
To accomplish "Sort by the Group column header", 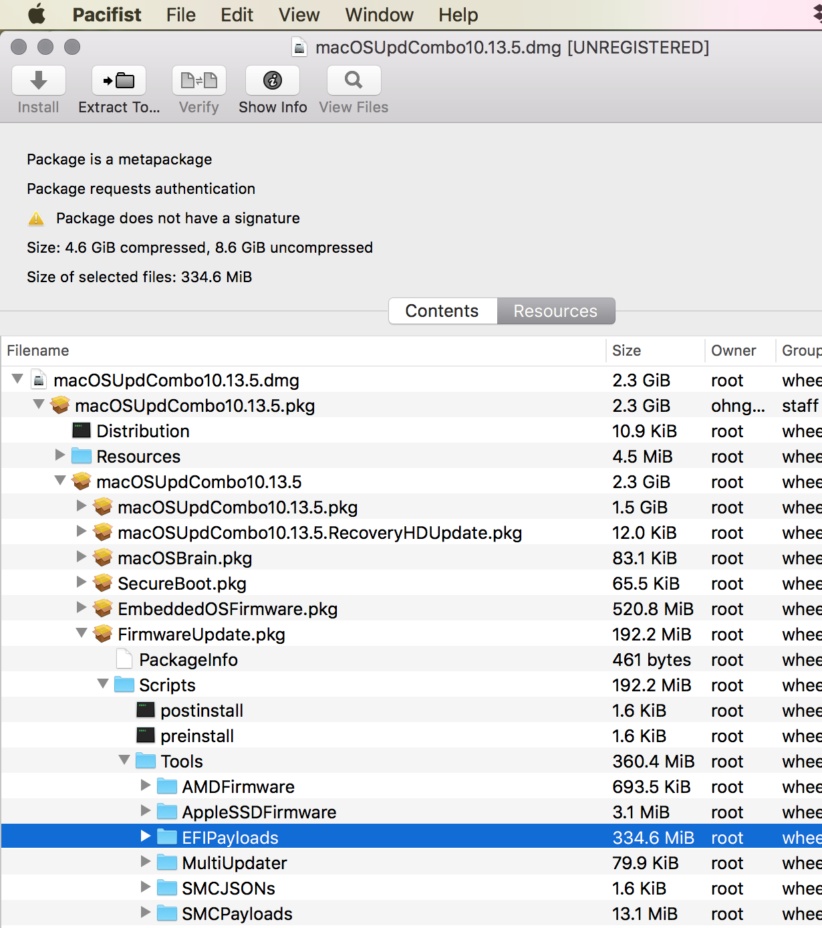I will click(x=799, y=350).
